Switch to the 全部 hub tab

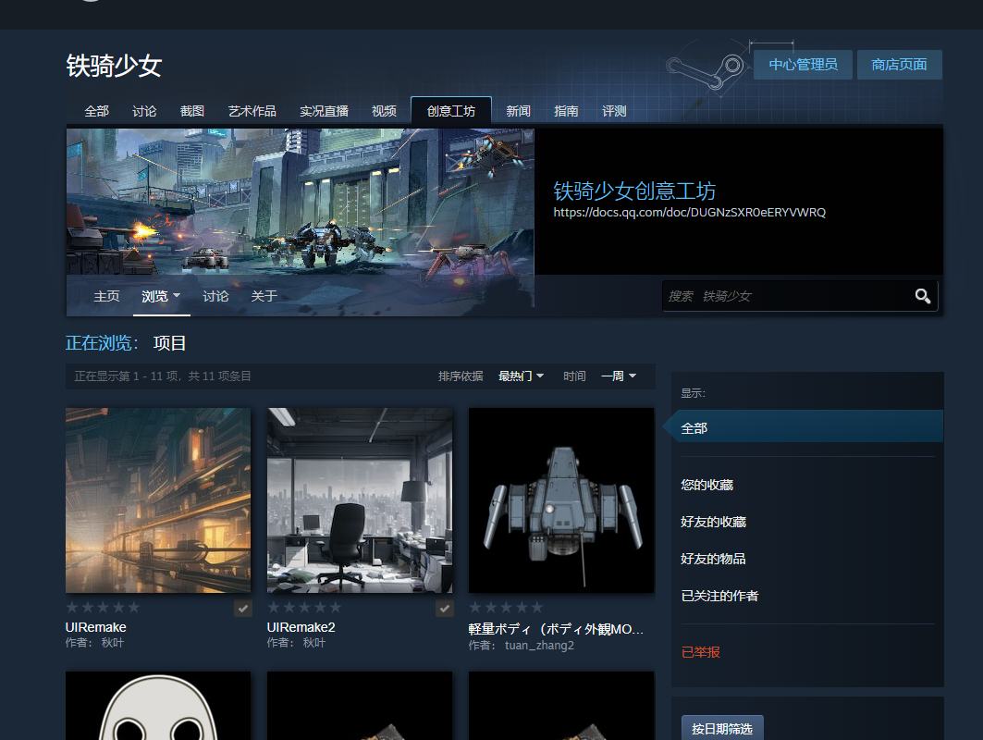96,111
